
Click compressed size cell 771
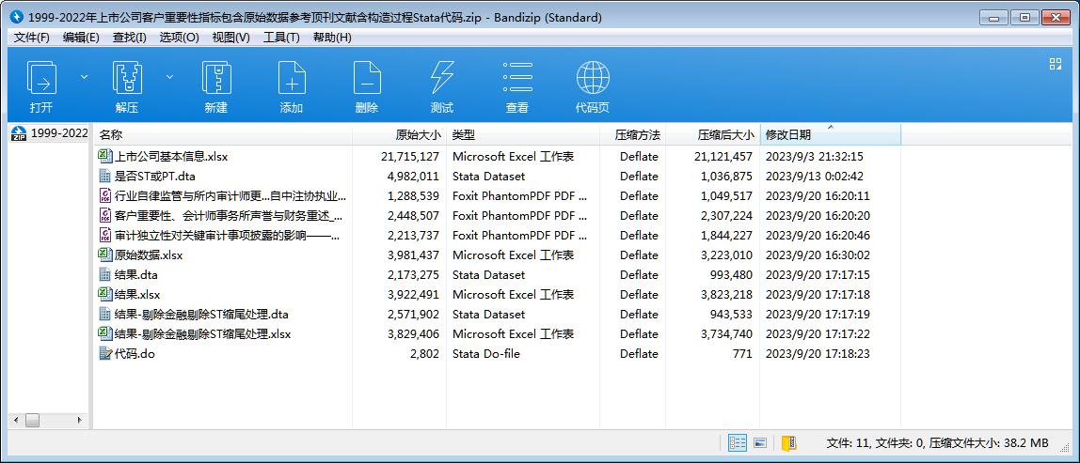[x=742, y=354]
